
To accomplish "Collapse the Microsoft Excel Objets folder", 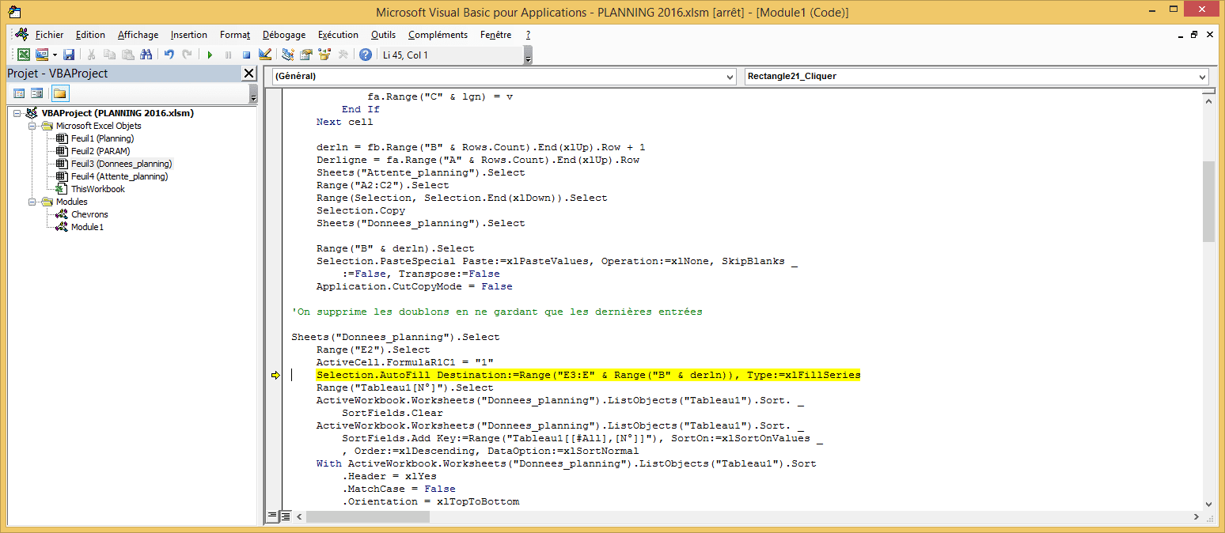I will click(x=32, y=126).
